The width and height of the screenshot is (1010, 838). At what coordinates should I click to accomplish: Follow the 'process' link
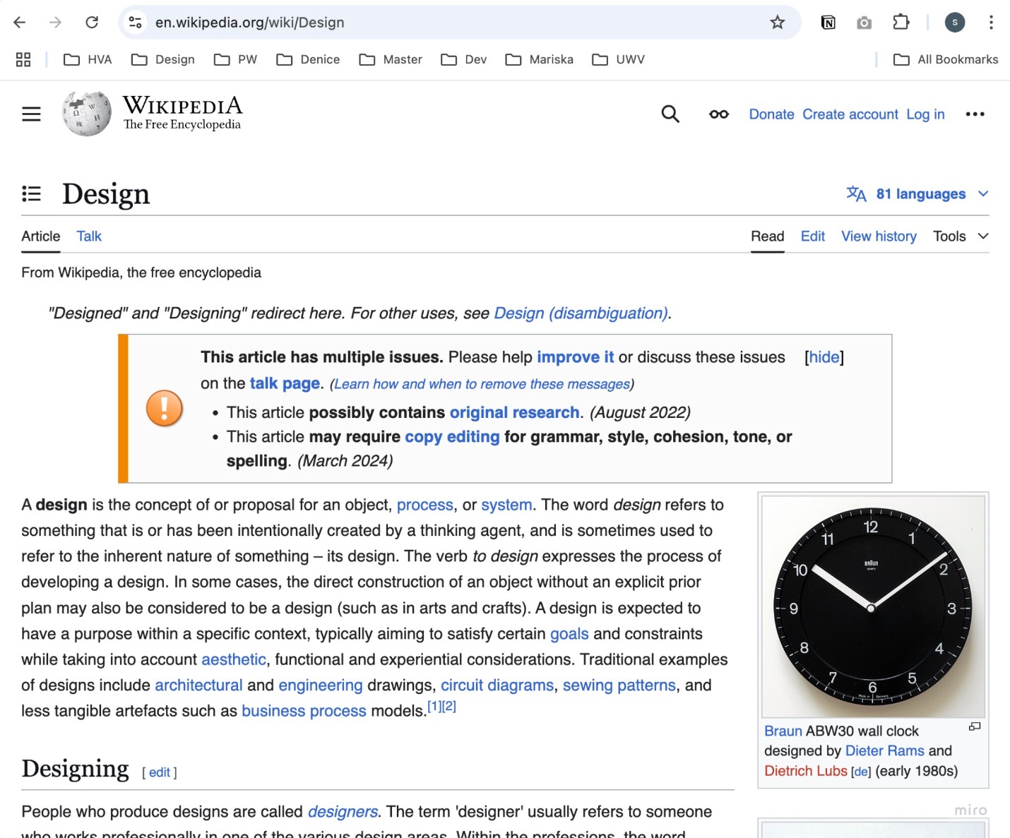coord(425,505)
